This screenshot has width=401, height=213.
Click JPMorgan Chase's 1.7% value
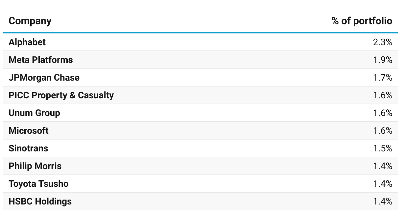point(382,78)
